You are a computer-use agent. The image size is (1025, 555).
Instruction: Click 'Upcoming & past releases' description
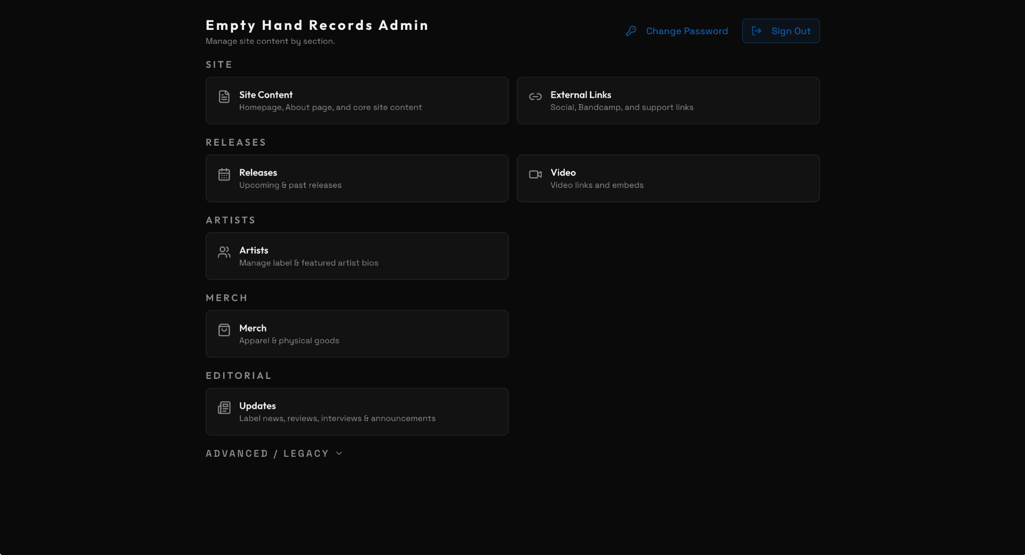point(290,185)
